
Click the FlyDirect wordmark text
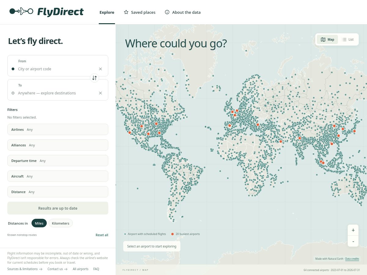click(x=60, y=12)
